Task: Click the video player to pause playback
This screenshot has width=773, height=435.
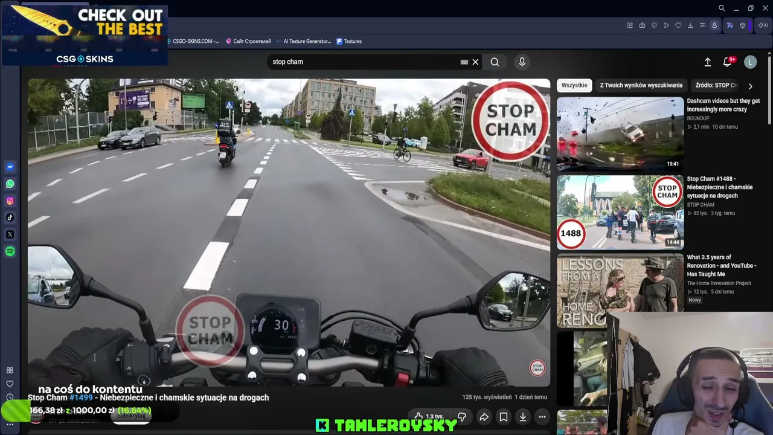Action: coord(289,233)
